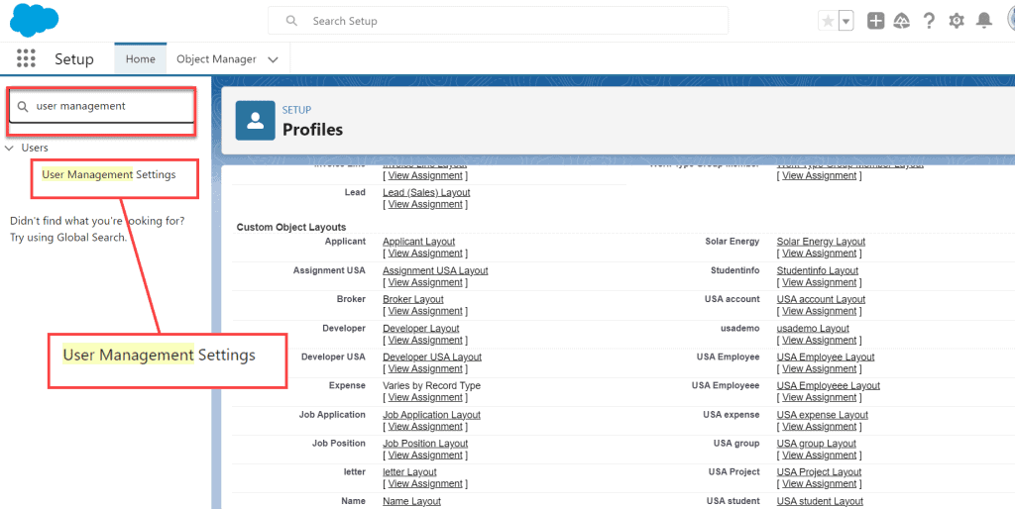Open USA Project Layout link
The width and height of the screenshot is (1015, 509).
(819, 472)
